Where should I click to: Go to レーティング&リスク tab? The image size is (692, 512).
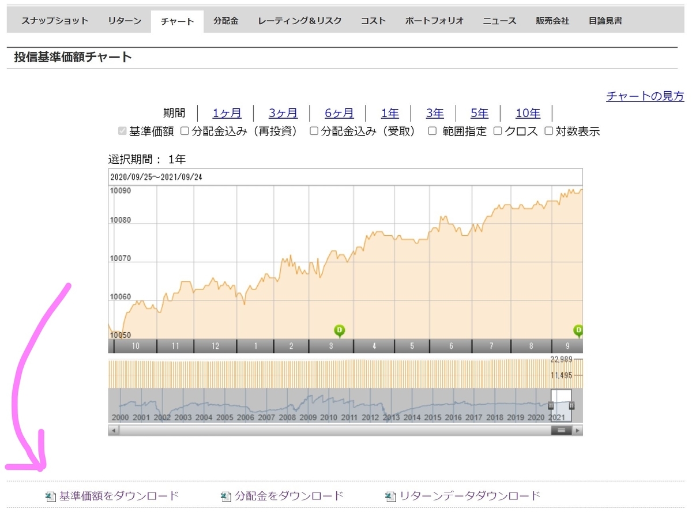click(300, 21)
